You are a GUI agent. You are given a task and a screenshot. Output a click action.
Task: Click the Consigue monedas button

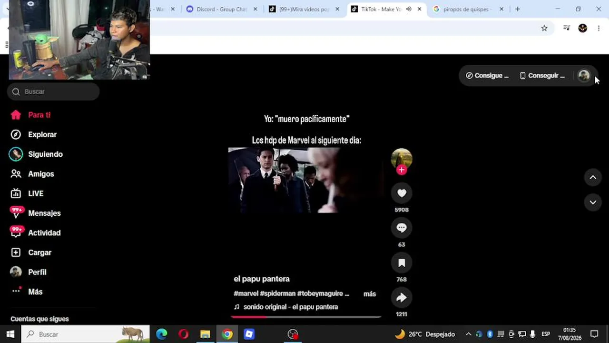coord(487,75)
